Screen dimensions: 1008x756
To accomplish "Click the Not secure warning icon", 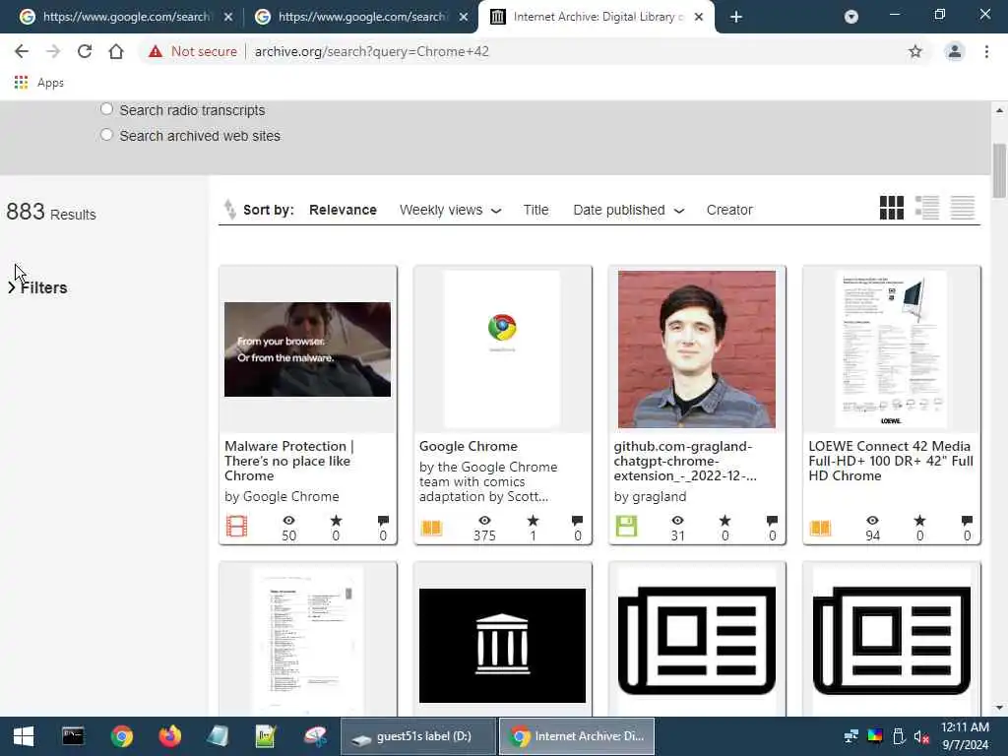I will 155,51.
